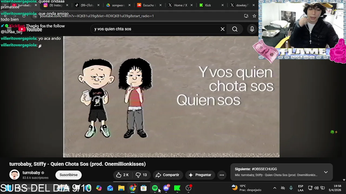Click the Preguntar button
The image size is (346, 194).
coord(200,175)
